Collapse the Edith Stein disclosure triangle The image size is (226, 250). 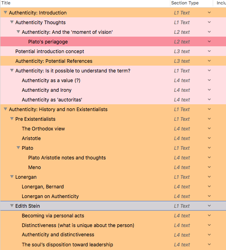pos(12,206)
